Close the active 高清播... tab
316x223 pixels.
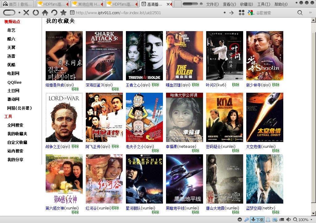[168, 4]
